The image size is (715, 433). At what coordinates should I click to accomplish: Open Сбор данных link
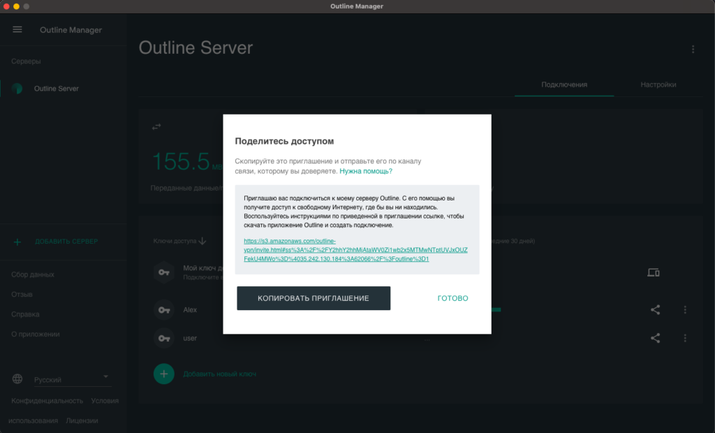[33, 274]
